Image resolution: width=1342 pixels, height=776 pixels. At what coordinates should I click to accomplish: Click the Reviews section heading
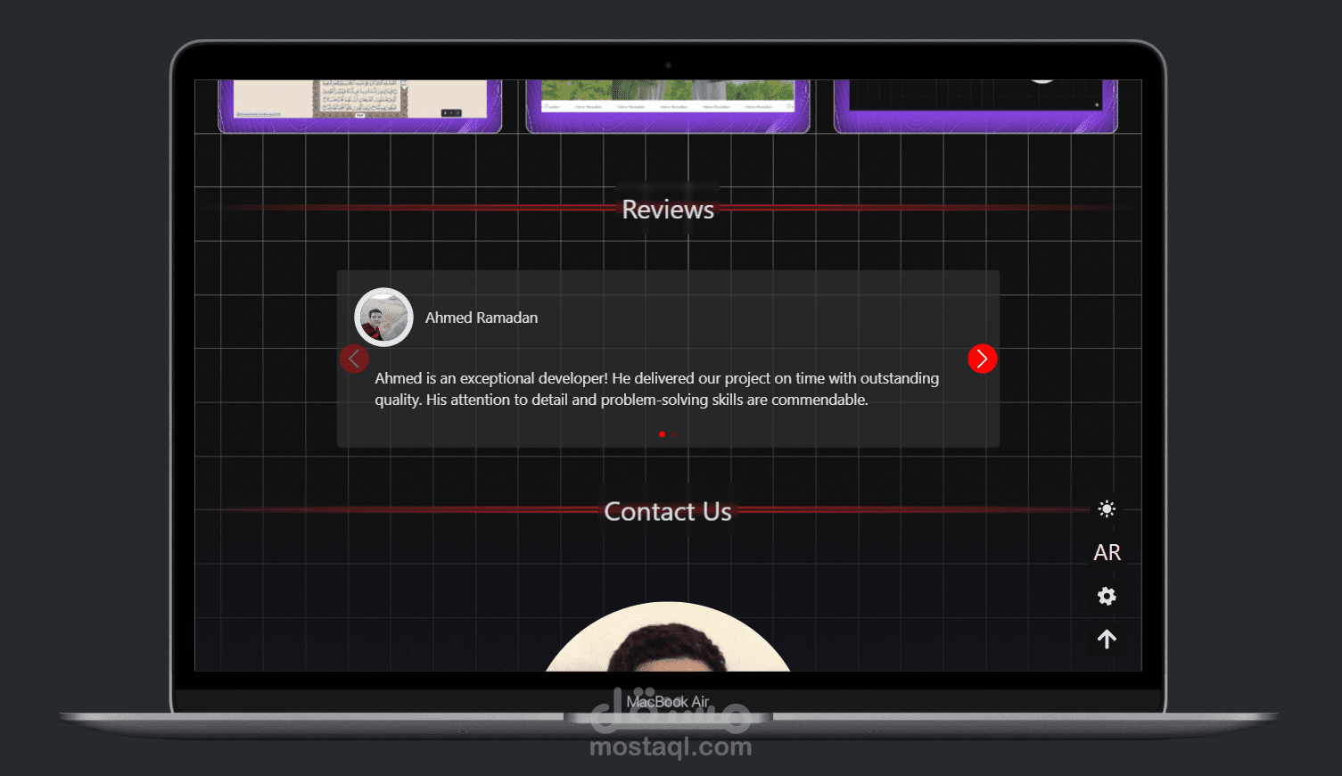click(668, 210)
